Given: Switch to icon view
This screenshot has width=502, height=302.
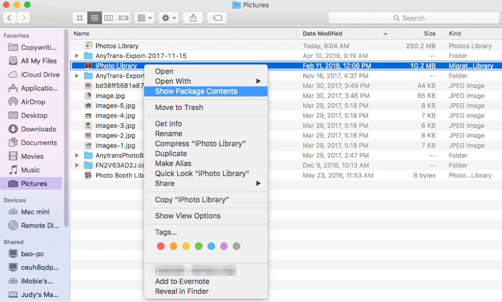Looking at the screenshot, I should click(80, 18).
